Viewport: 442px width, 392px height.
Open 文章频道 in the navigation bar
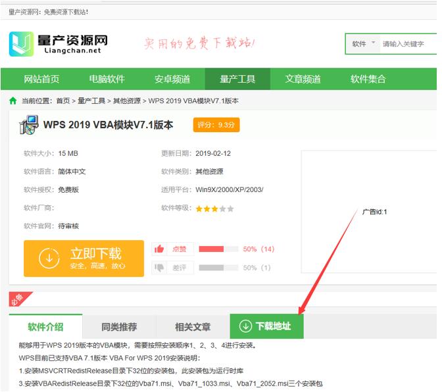tap(303, 79)
